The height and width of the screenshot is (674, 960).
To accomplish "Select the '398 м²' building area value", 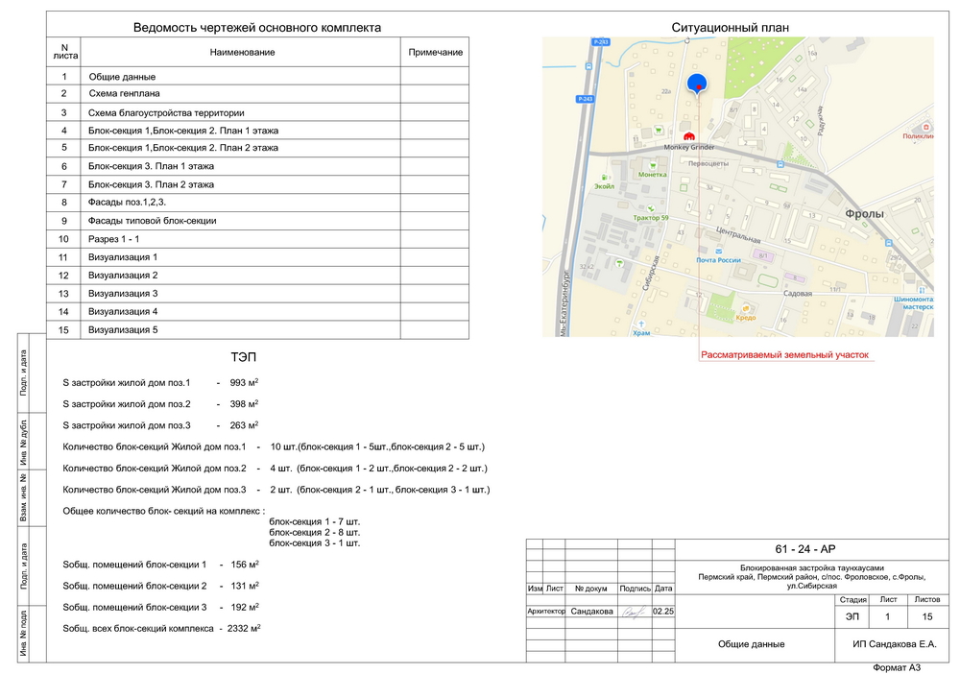I will 244,404.
